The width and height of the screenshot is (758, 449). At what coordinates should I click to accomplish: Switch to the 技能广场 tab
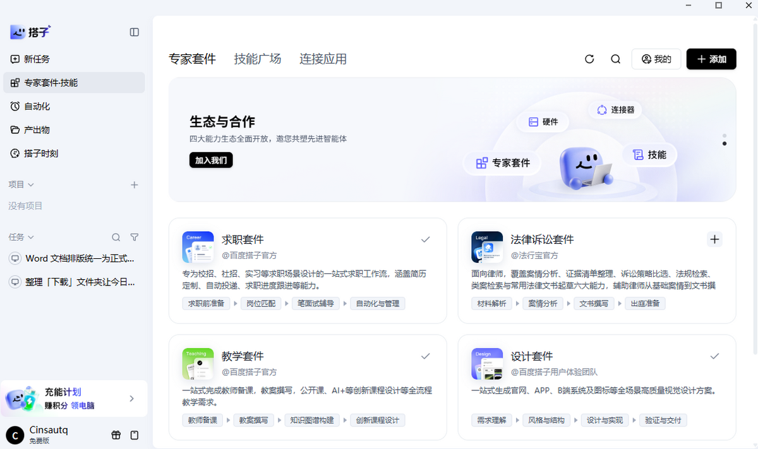[x=258, y=59]
